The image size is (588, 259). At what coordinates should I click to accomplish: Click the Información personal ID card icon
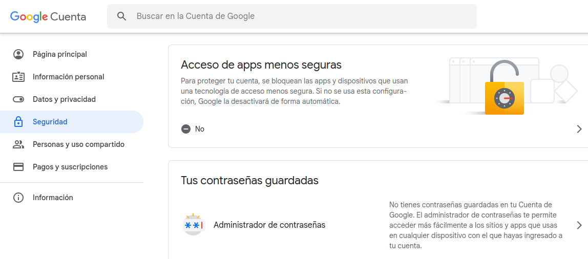tap(18, 77)
